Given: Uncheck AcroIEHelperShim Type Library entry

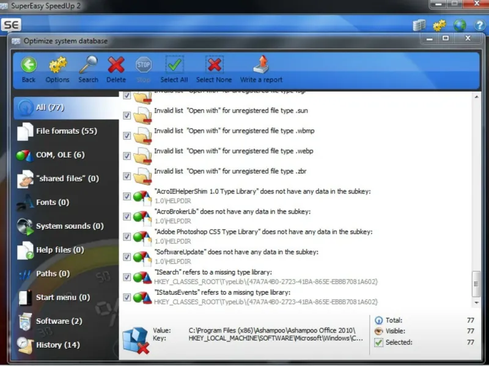Looking at the screenshot, I should (127, 196).
